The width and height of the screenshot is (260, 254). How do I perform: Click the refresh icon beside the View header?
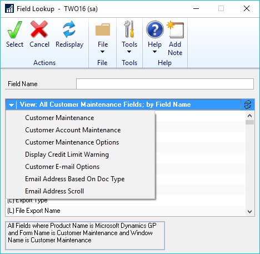coord(248,104)
